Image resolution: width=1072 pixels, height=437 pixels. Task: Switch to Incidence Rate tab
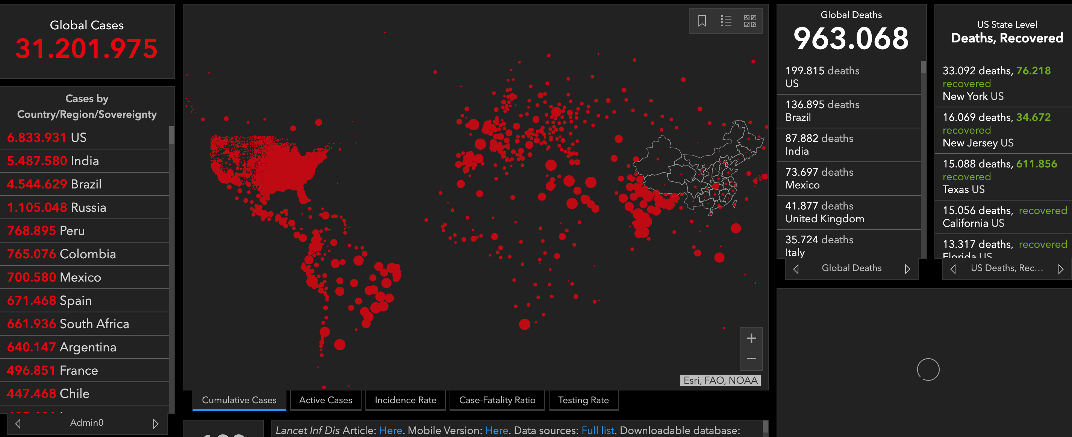[x=405, y=400]
